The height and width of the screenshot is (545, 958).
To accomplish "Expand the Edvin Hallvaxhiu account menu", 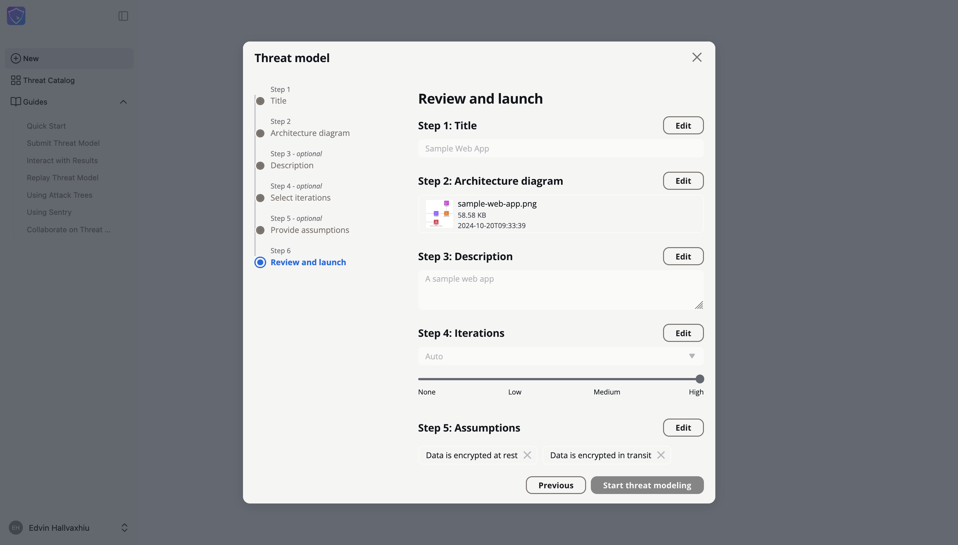I will click(124, 528).
